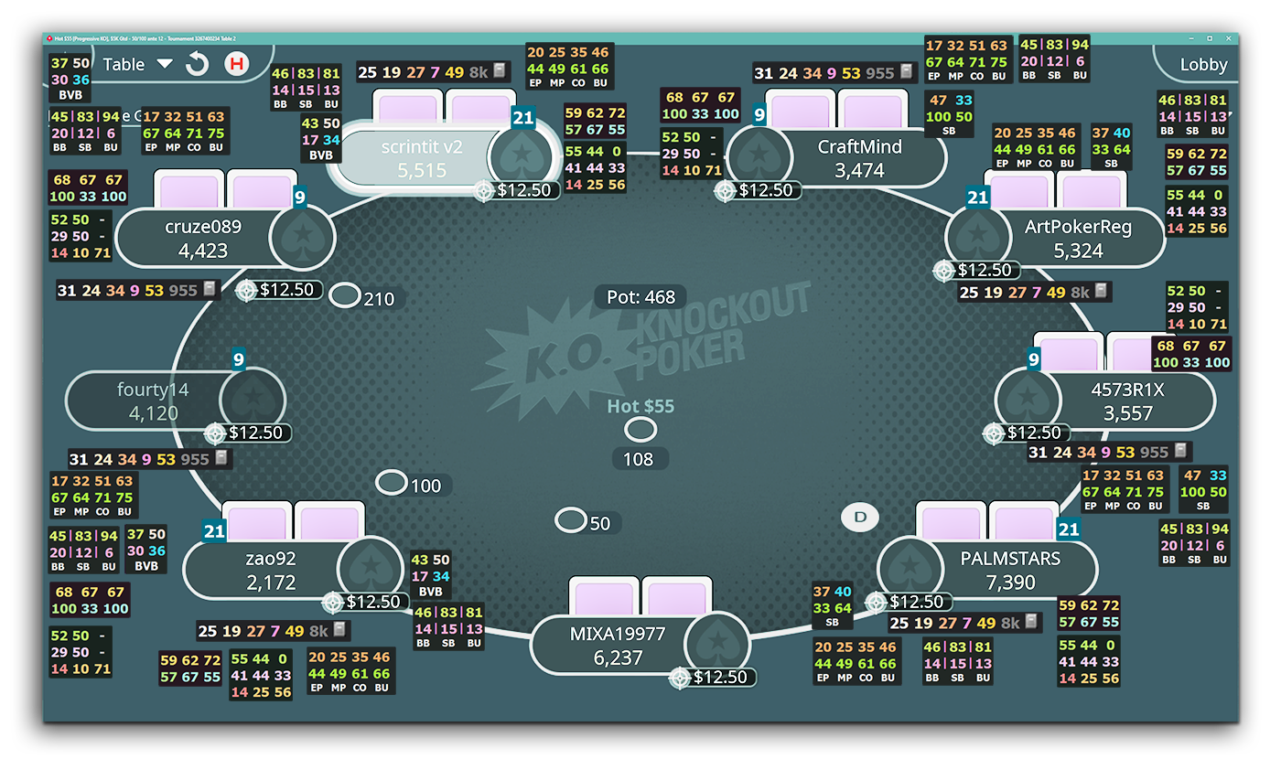Screen dimensions: 1281x759
Task: Click the 50 chip bet amount
Action: 599,523
